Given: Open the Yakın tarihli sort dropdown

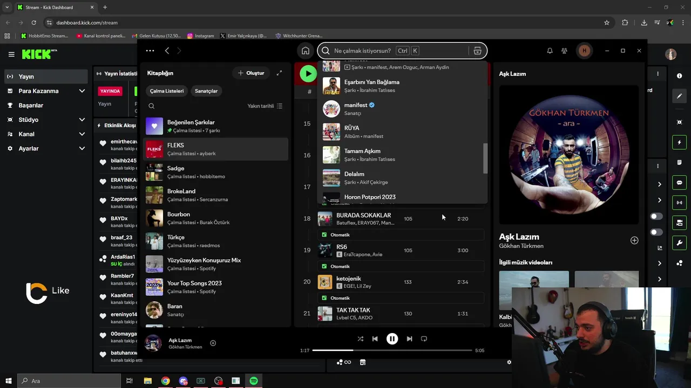Looking at the screenshot, I should point(265,106).
